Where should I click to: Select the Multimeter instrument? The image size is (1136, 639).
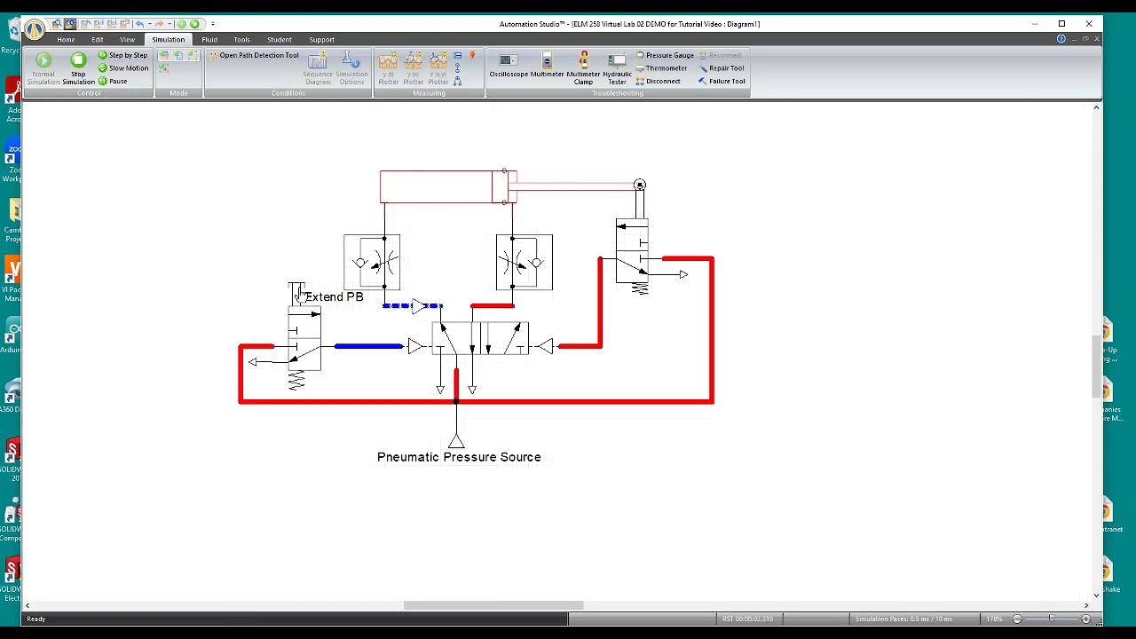547,67
